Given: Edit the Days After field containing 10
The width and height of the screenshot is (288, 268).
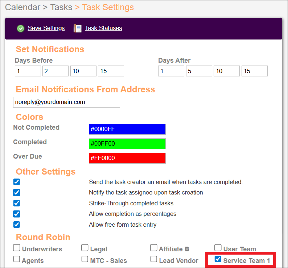Looking at the screenshot, I should (x=227, y=71).
